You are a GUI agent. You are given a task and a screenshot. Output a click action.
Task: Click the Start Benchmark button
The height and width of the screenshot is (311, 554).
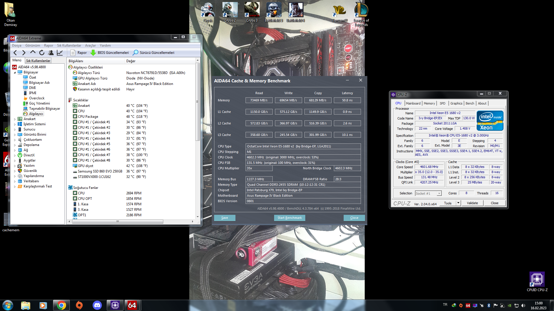coord(289,218)
